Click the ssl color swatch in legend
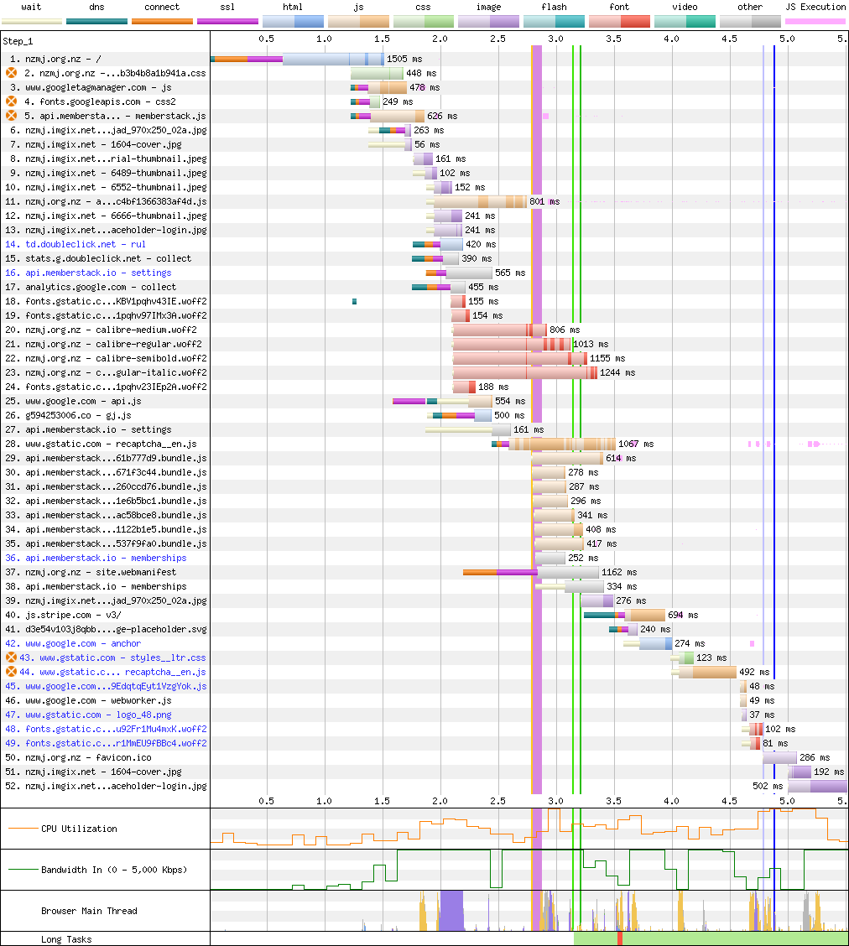The width and height of the screenshot is (849, 946). coord(227,22)
